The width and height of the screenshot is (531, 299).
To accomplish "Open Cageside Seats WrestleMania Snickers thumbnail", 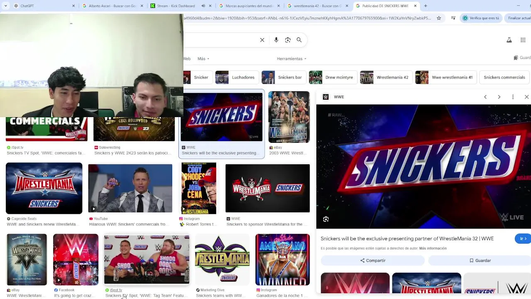I will 44,188.
